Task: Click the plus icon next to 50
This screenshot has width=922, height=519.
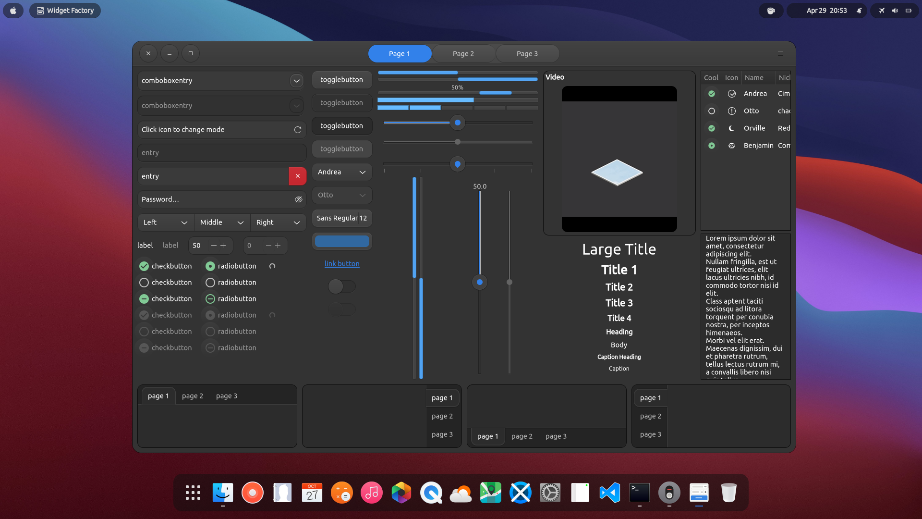Action: (223, 246)
